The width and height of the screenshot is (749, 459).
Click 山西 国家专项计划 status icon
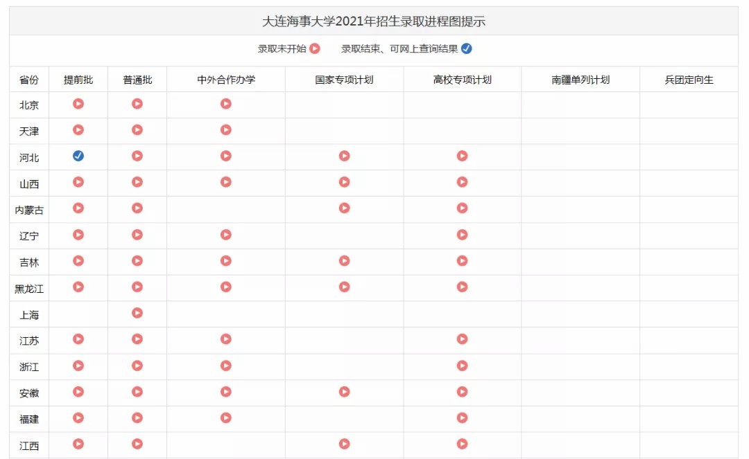tap(344, 182)
